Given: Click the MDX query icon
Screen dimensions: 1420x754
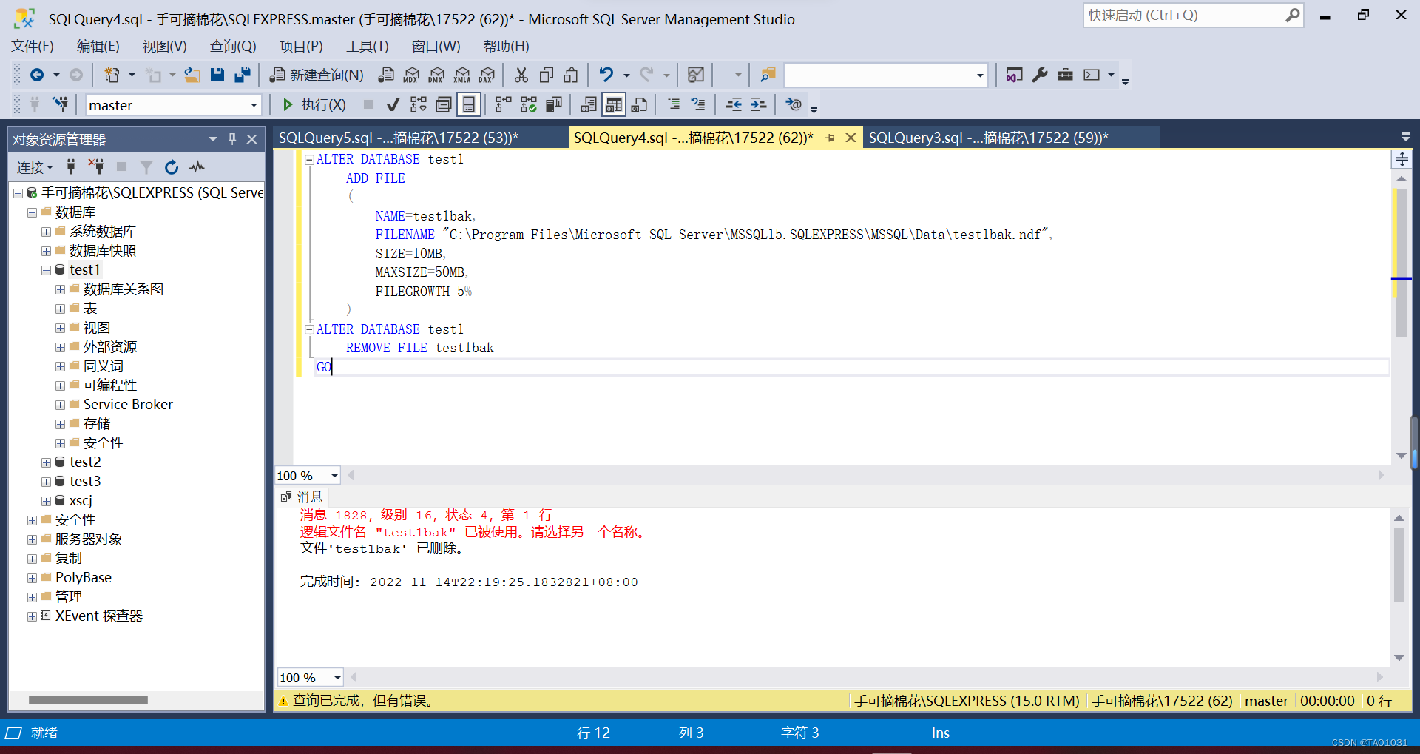Looking at the screenshot, I should [x=411, y=75].
